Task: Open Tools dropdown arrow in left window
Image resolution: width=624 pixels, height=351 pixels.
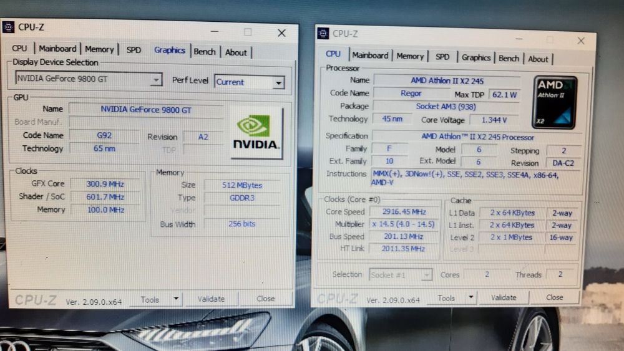Action: click(175, 299)
